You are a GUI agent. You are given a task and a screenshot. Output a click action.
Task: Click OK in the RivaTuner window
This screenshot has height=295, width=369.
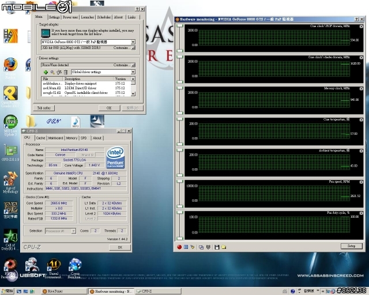tap(109, 108)
